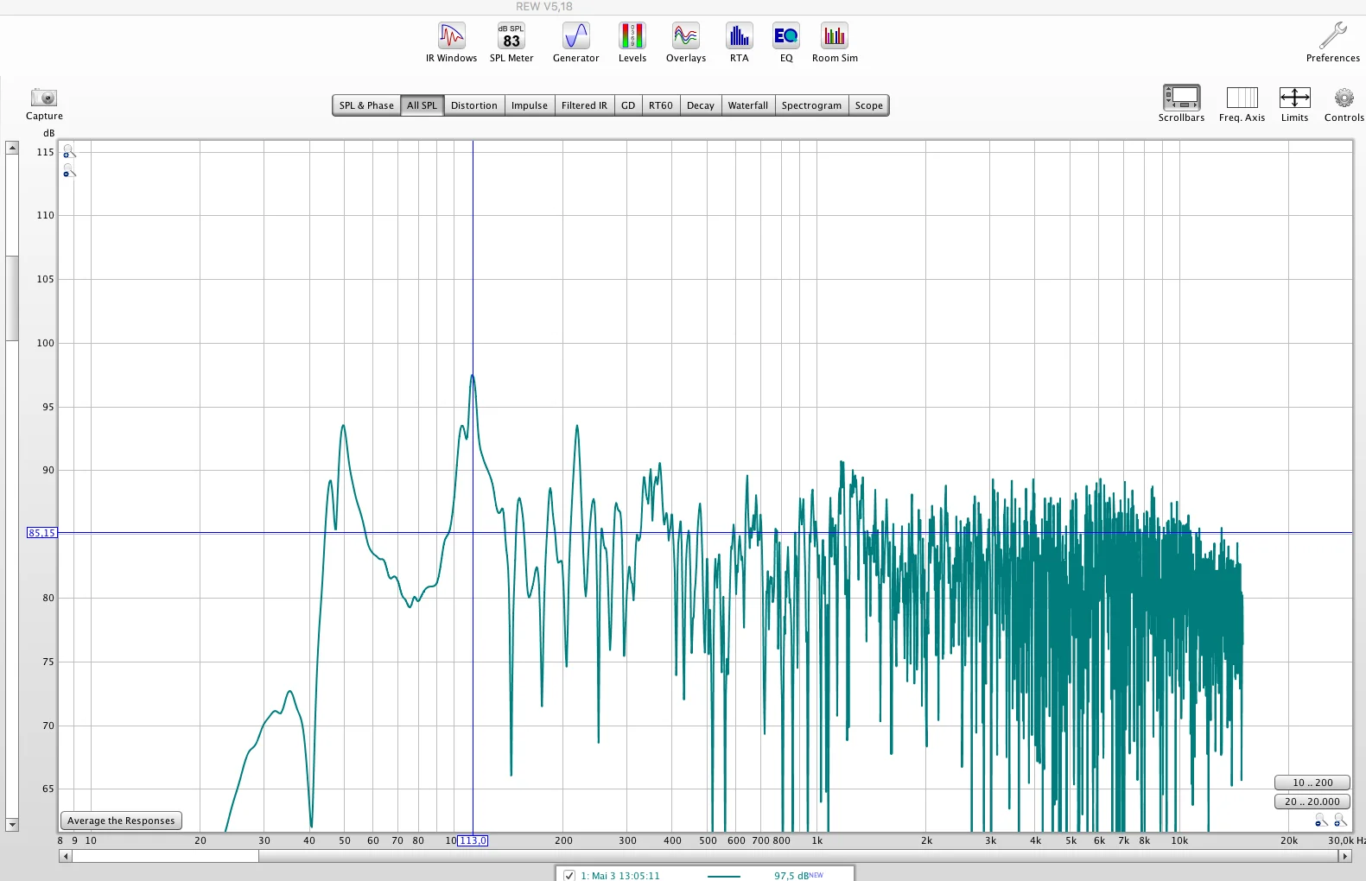Toggle the Scrollbars display
Image resolution: width=1366 pixels, height=881 pixels.
tap(1181, 104)
